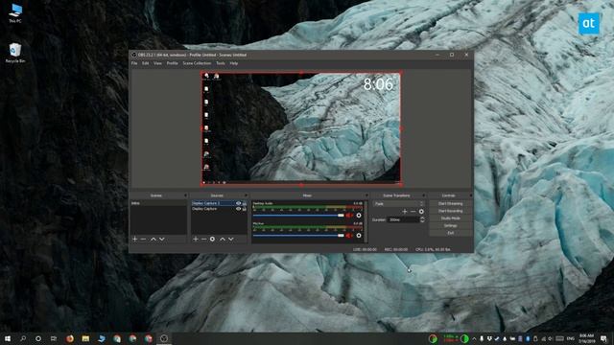The width and height of the screenshot is (614, 345).
Task: Adjust the Mic/Aux volume slider
Action: [x=298, y=236]
